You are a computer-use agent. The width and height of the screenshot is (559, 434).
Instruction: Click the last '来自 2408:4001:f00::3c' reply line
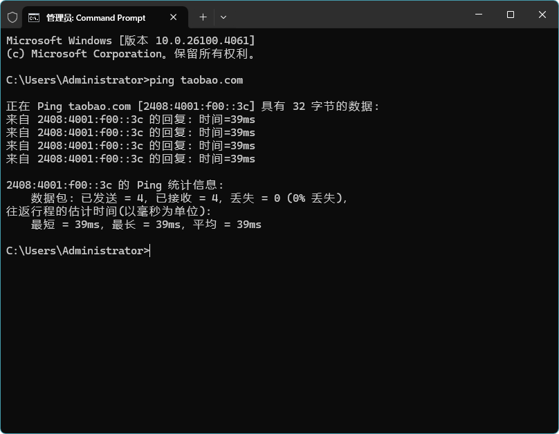point(131,159)
